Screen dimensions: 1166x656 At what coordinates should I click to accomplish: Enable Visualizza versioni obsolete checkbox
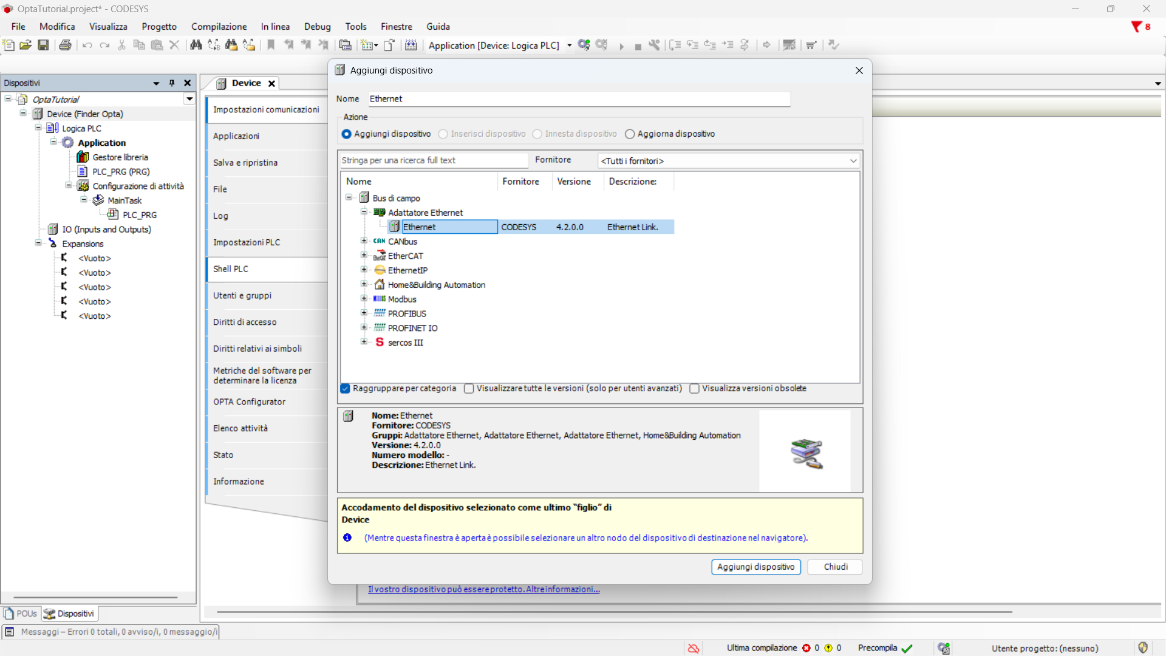click(x=695, y=389)
